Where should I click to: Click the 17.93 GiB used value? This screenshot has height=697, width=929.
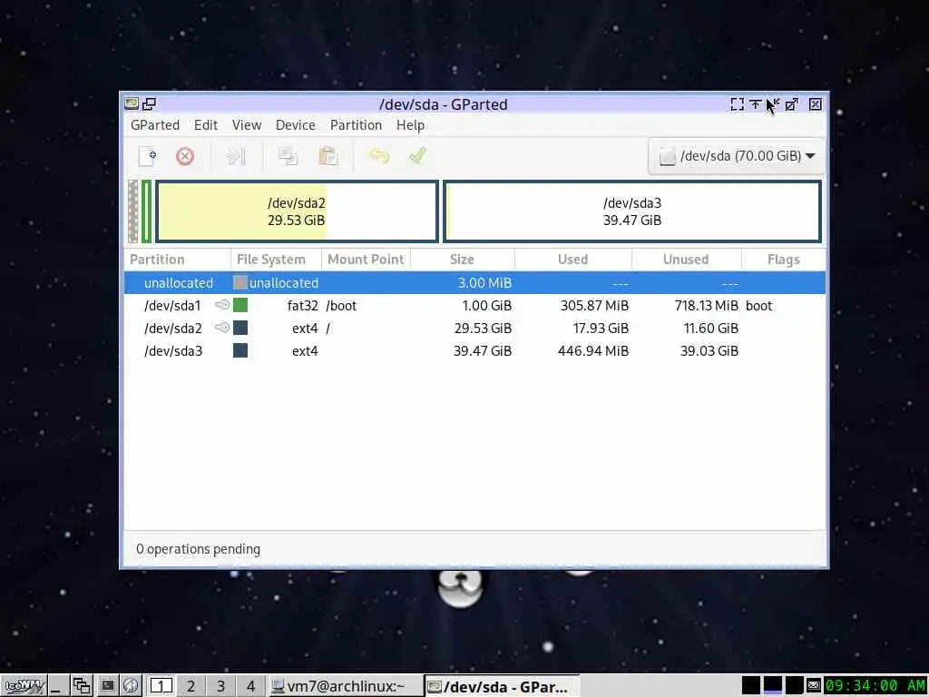601,329
